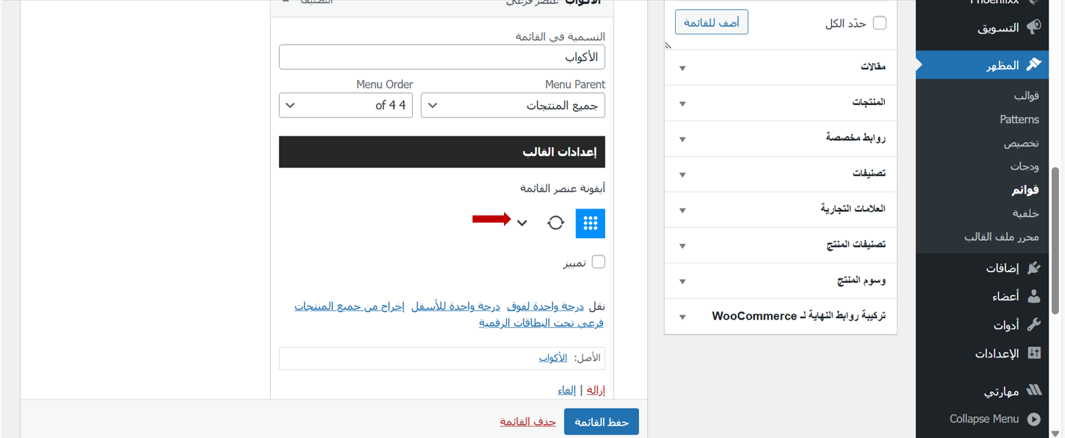Click the Collapse Menu play icon

1034,419
